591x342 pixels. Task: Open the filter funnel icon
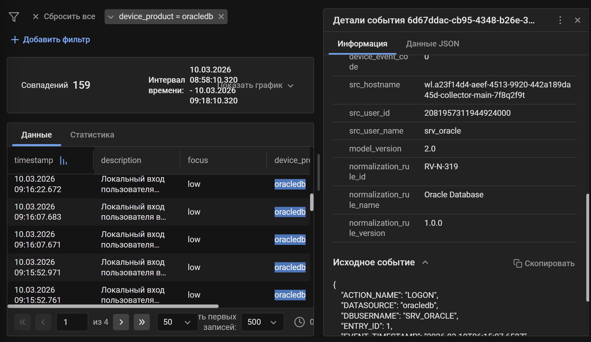(14, 16)
